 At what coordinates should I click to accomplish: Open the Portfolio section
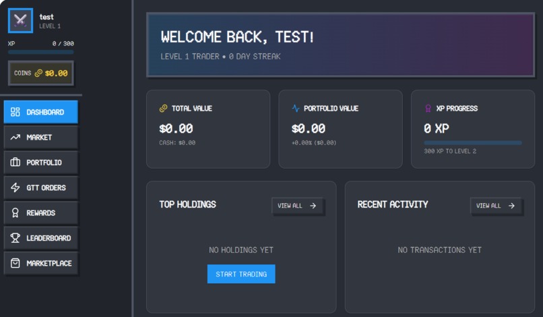coord(41,163)
